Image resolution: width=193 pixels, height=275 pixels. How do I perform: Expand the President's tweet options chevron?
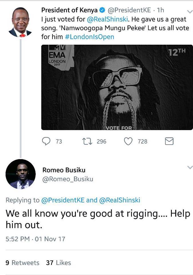pos(190,12)
